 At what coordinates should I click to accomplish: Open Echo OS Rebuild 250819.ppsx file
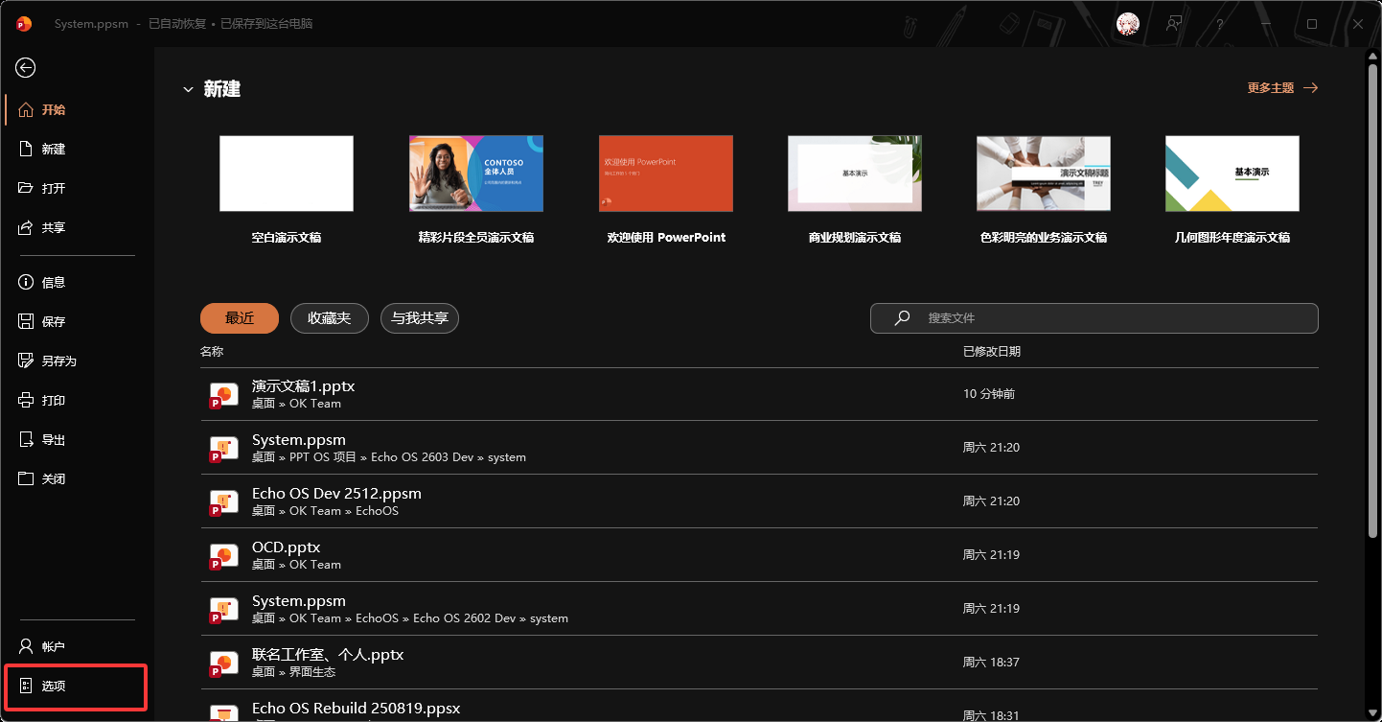point(759,708)
